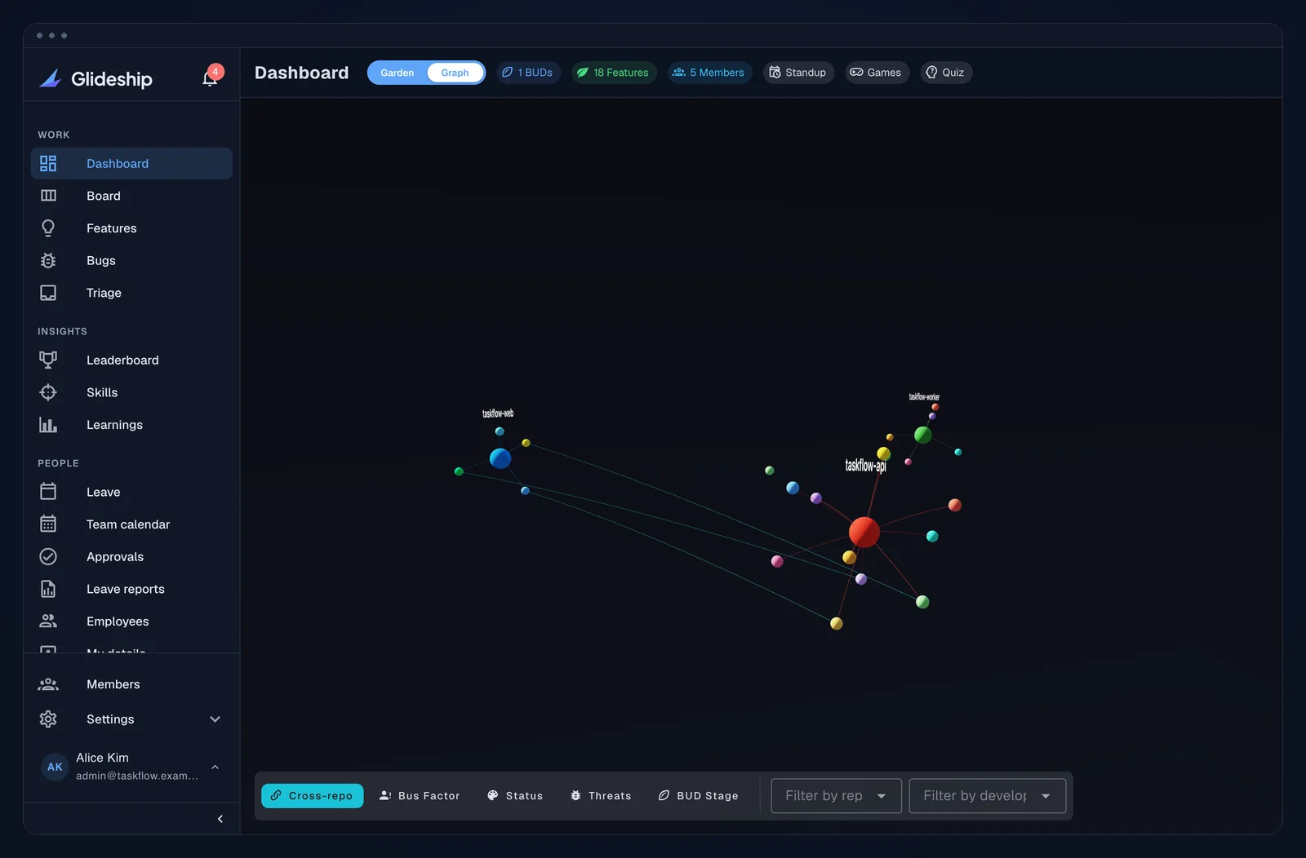
Task: Select the large blue taskflow-web node
Action: pos(500,458)
